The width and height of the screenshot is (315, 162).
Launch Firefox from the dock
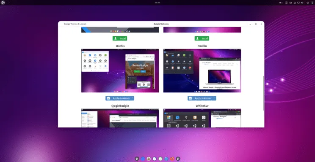coord(172,159)
